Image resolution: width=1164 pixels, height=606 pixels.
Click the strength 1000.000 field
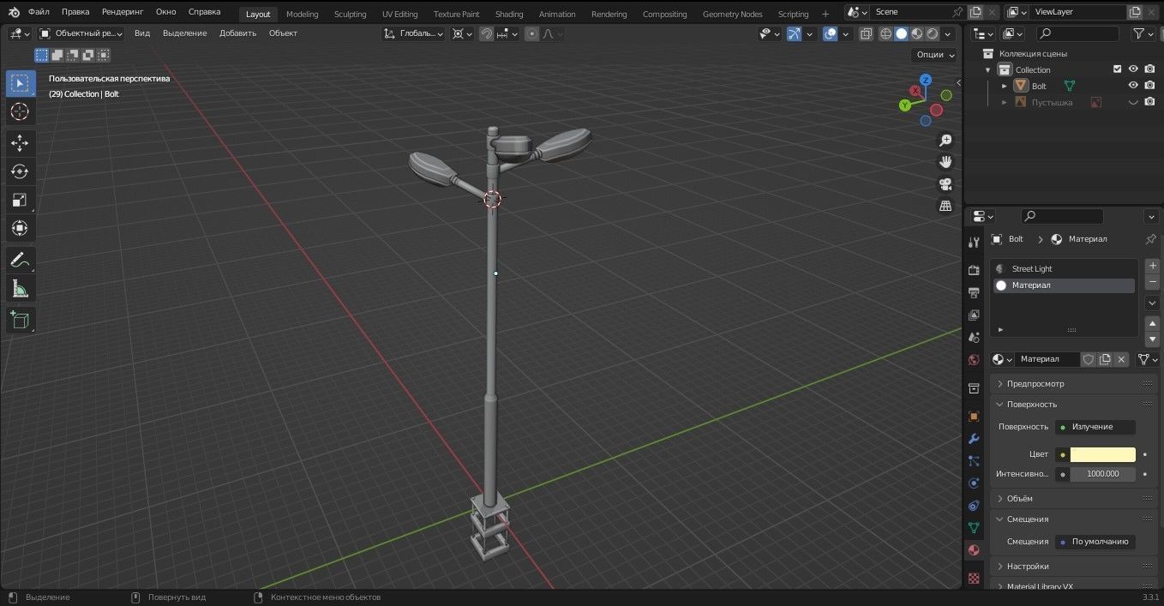pyautogui.click(x=1102, y=474)
